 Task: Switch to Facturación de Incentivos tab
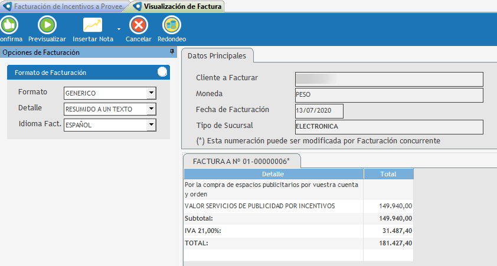[64, 6]
